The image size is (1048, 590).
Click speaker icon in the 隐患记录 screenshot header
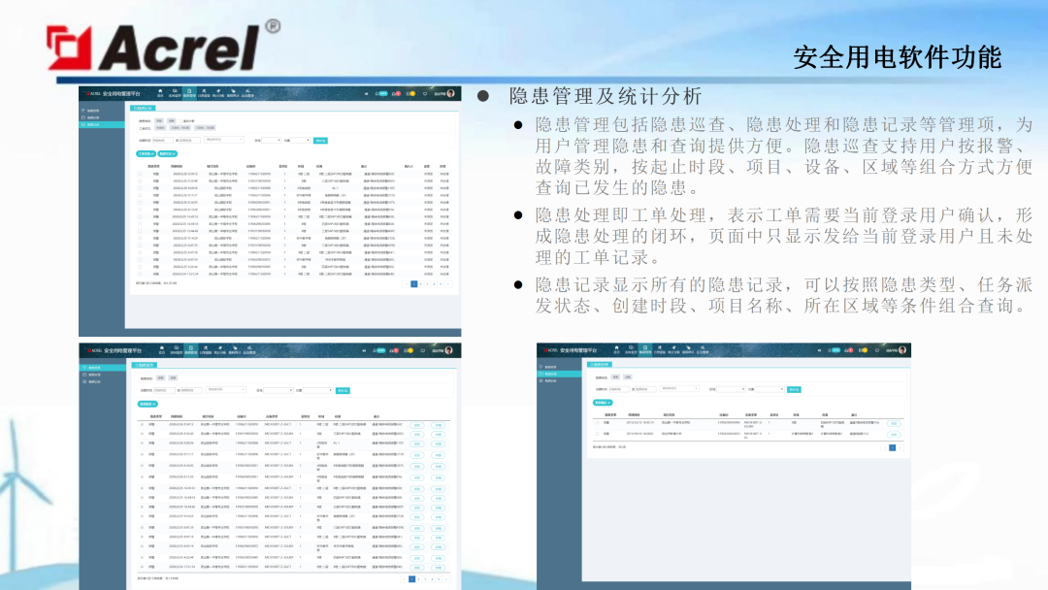pyautogui.click(x=366, y=93)
